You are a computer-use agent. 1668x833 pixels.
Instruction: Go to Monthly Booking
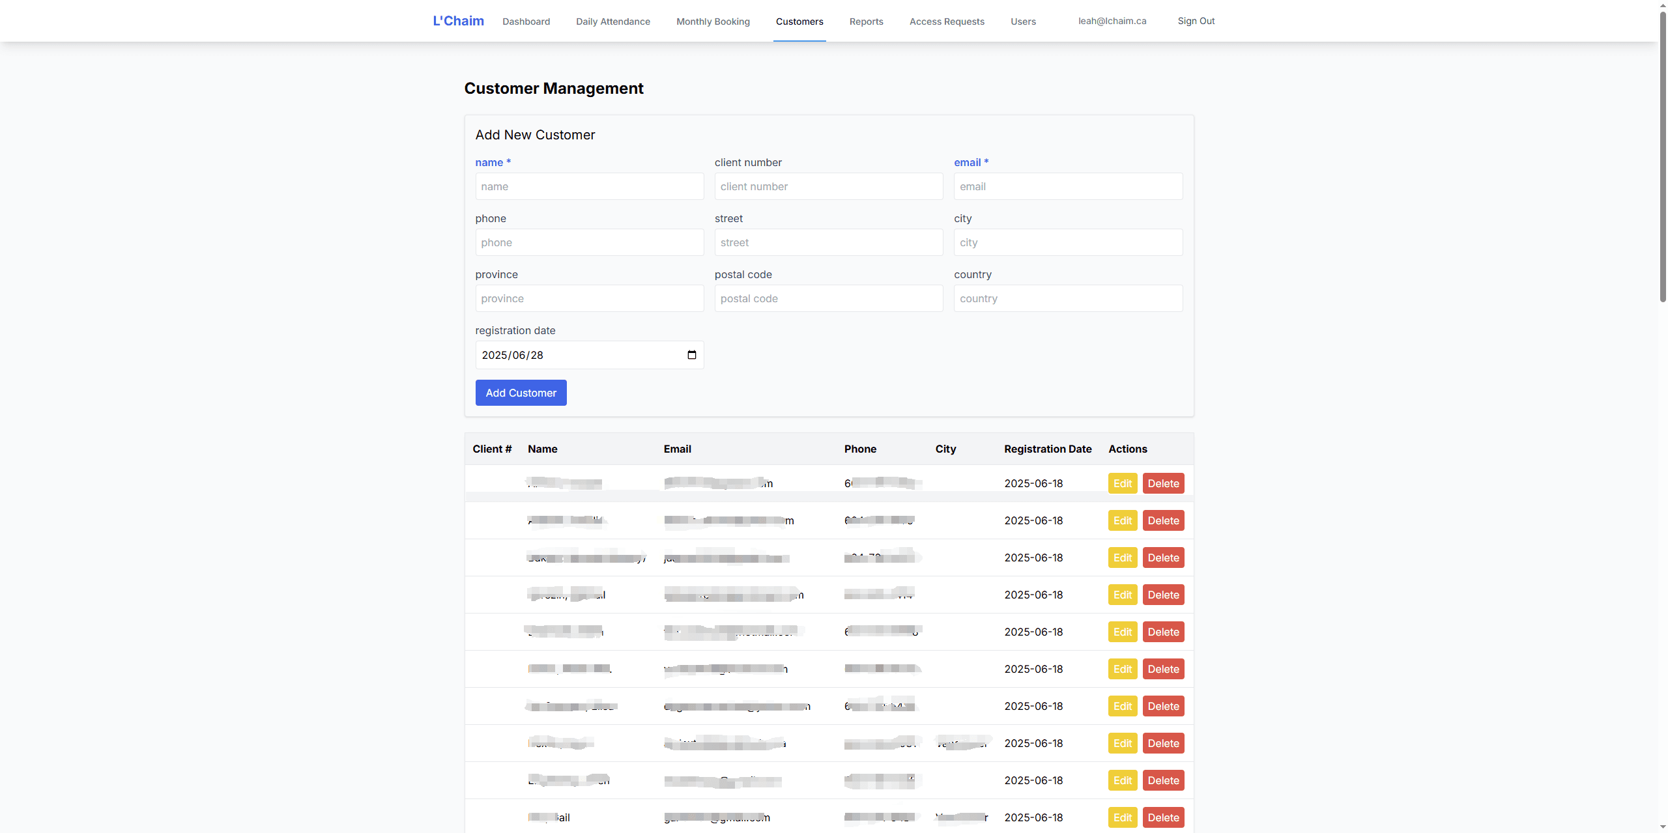pyautogui.click(x=713, y=21)
